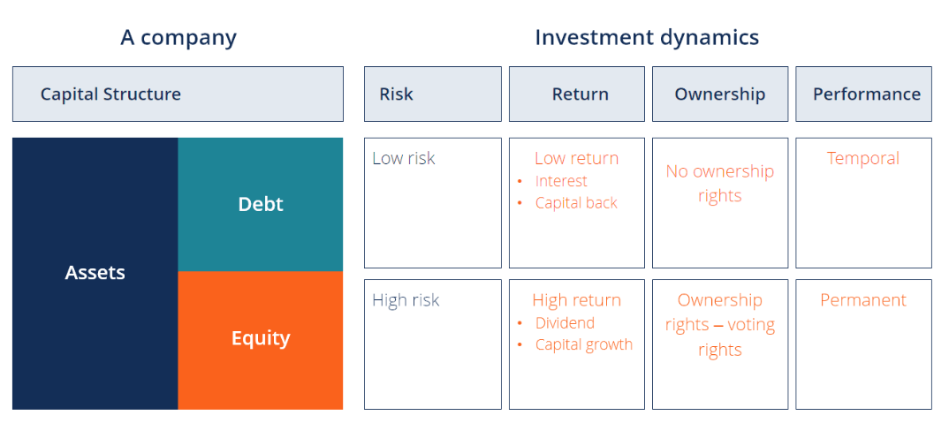Click the Low risk cell

[433, 203]
